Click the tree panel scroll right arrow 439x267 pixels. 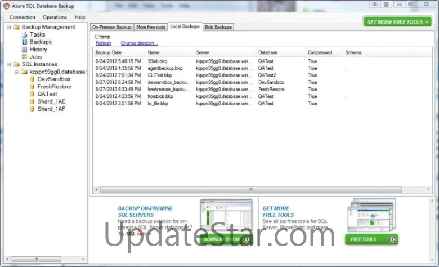click(83, 259)
